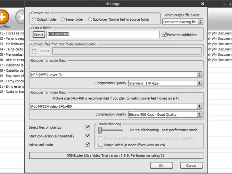
Task: Click the automatic conversion folder path field
Action: [x=127, y=51]
